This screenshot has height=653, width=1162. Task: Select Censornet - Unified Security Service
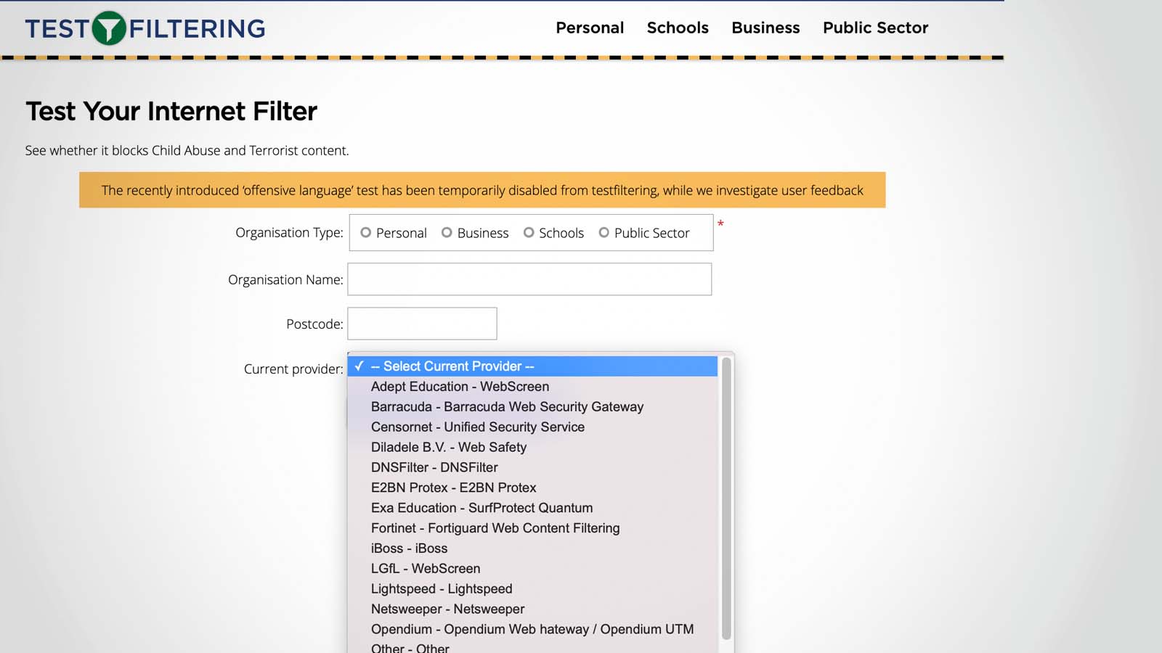point(477,427)
